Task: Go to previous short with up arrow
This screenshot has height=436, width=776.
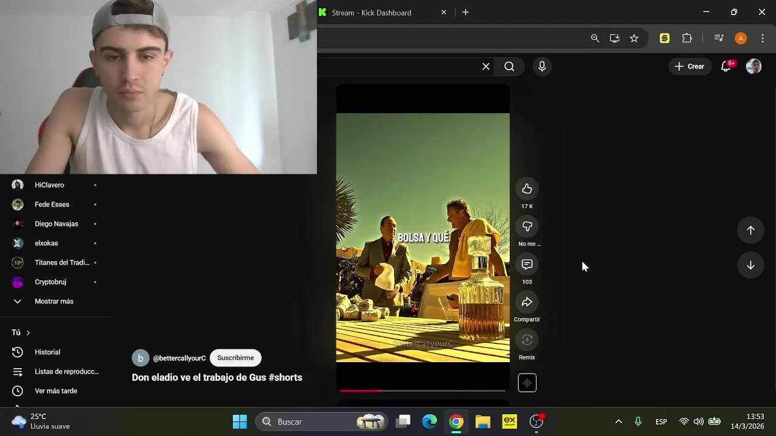Action: point(751,230)
